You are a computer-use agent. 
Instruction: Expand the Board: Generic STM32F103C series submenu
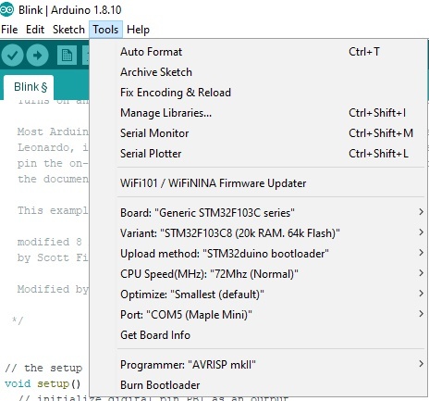click(x=258, y=213)
